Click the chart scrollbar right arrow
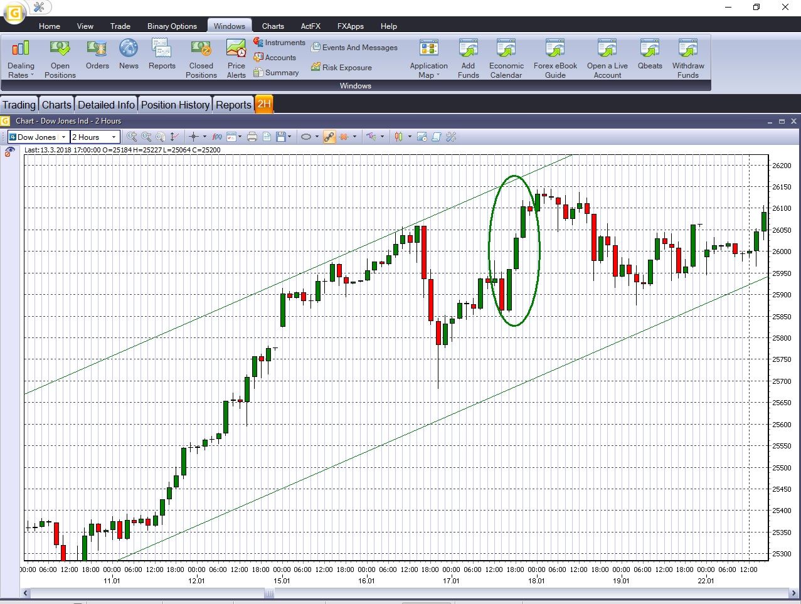 point(793,593)
